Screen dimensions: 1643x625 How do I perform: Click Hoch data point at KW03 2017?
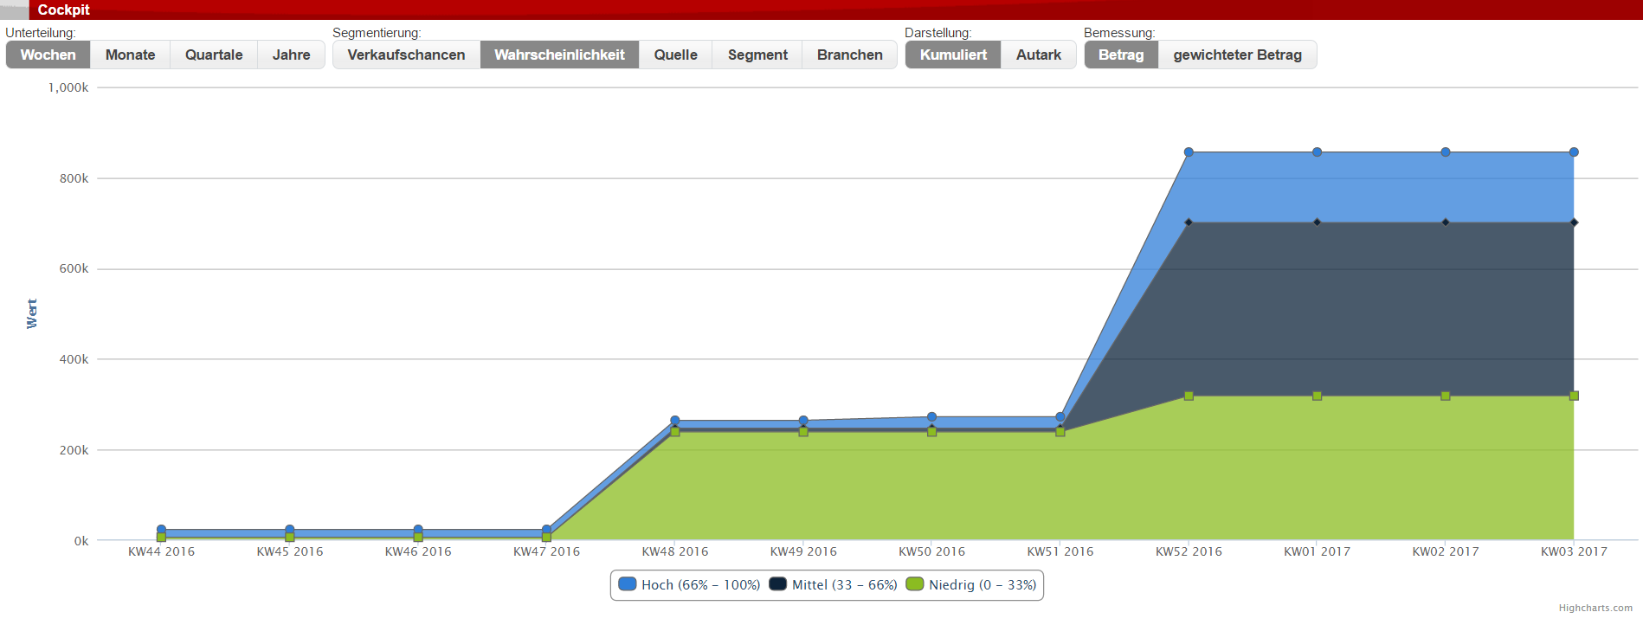(x=1574, y=152)
